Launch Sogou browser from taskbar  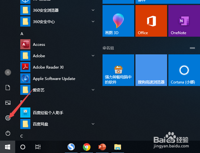click(71, 147)
